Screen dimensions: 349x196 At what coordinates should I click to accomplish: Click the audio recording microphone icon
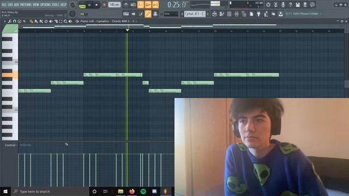tap(283, 5)
